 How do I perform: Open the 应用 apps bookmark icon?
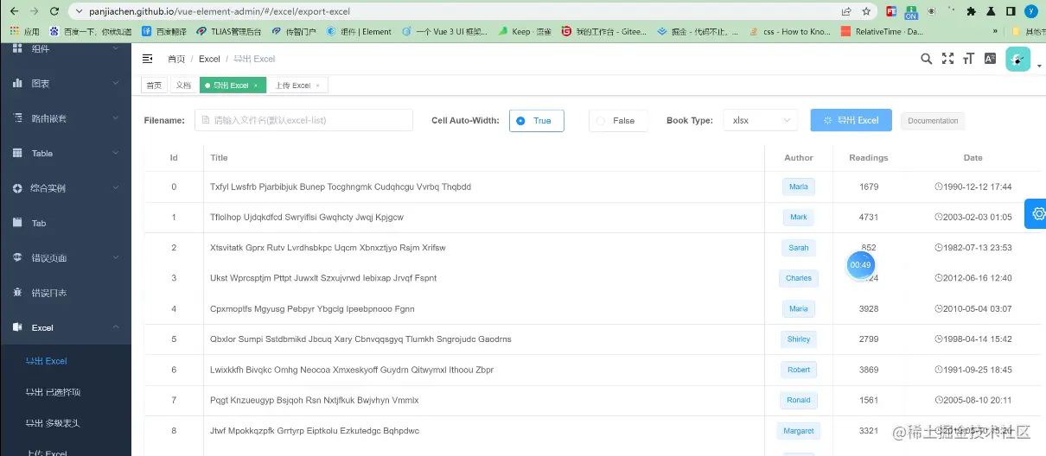[x=14, y=31]
